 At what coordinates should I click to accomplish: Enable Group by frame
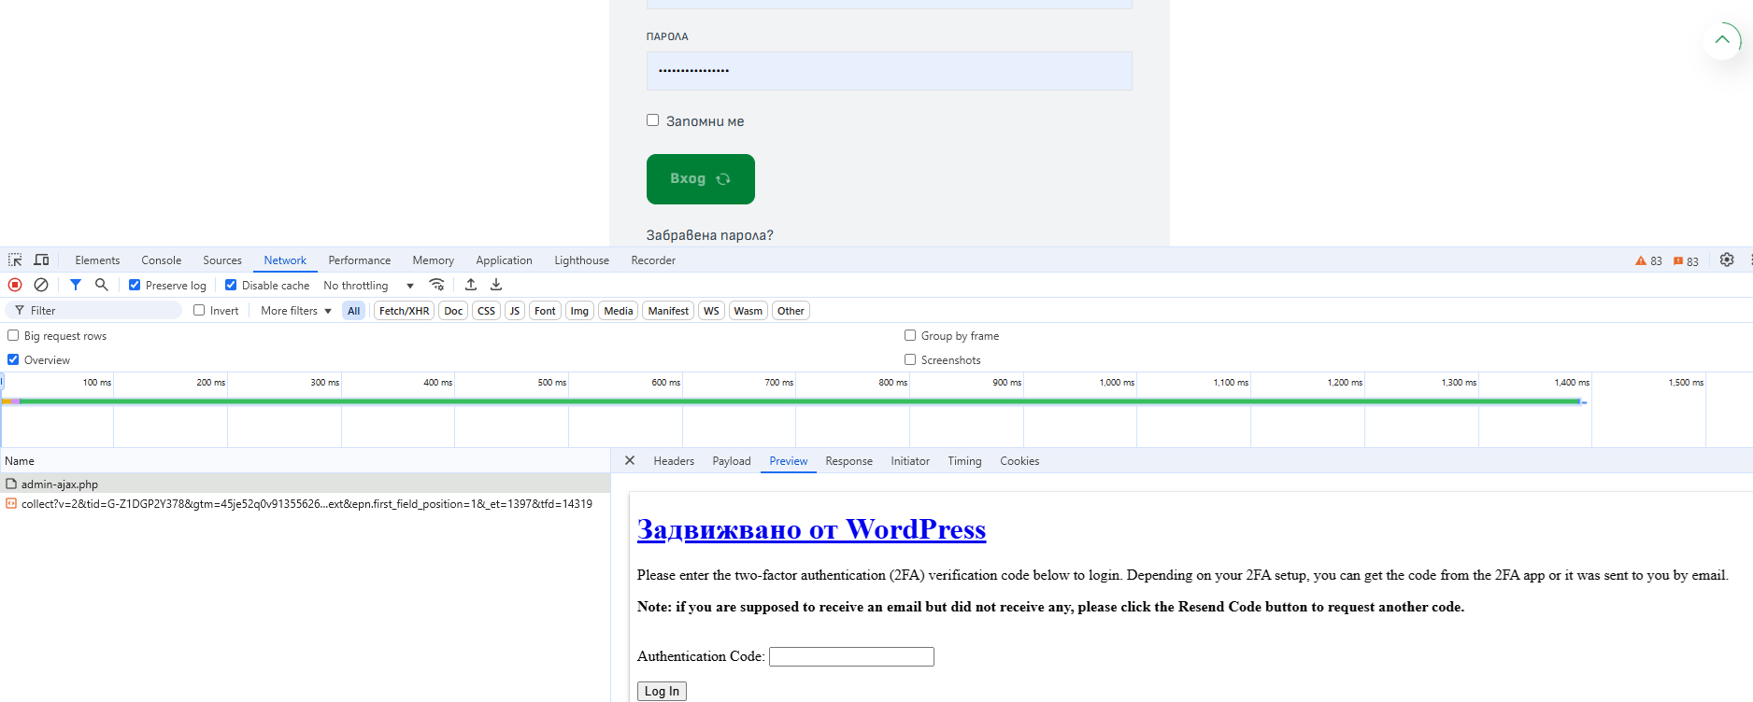point(910,335)
